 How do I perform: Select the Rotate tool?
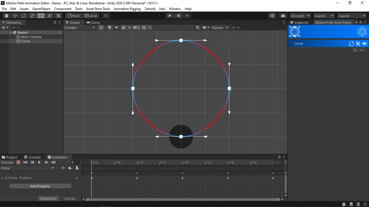[24, 15]
